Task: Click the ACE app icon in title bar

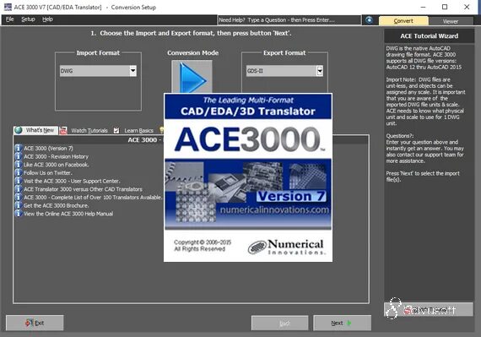Action: [8, 7]
